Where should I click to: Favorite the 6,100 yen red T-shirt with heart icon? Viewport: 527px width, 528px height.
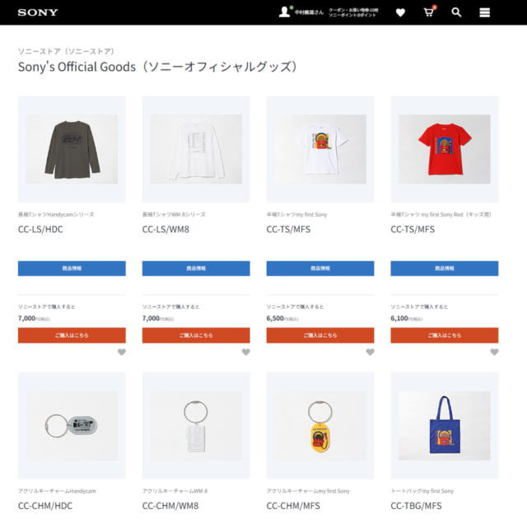point(494,352)
